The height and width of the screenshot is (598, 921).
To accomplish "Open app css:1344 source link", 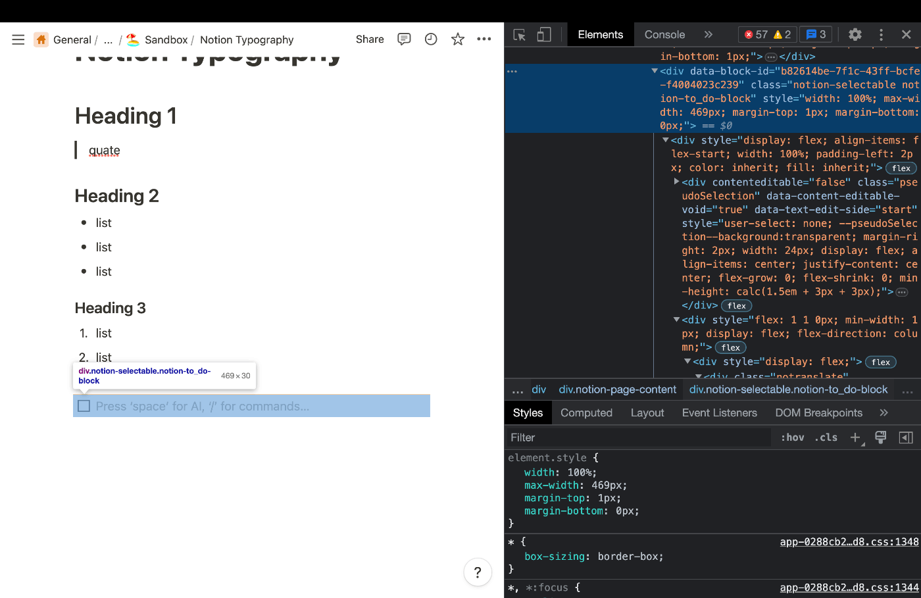I will (x=849, y=587).
